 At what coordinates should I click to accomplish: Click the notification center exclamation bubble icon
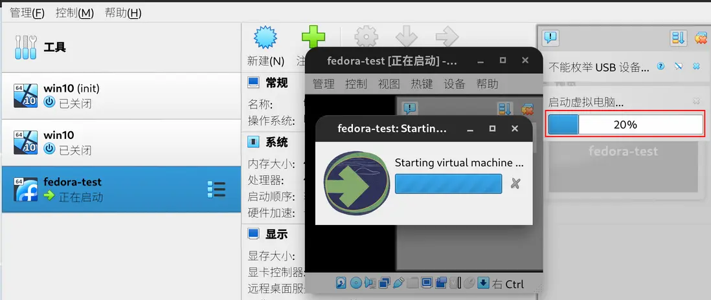coord(550,37)
